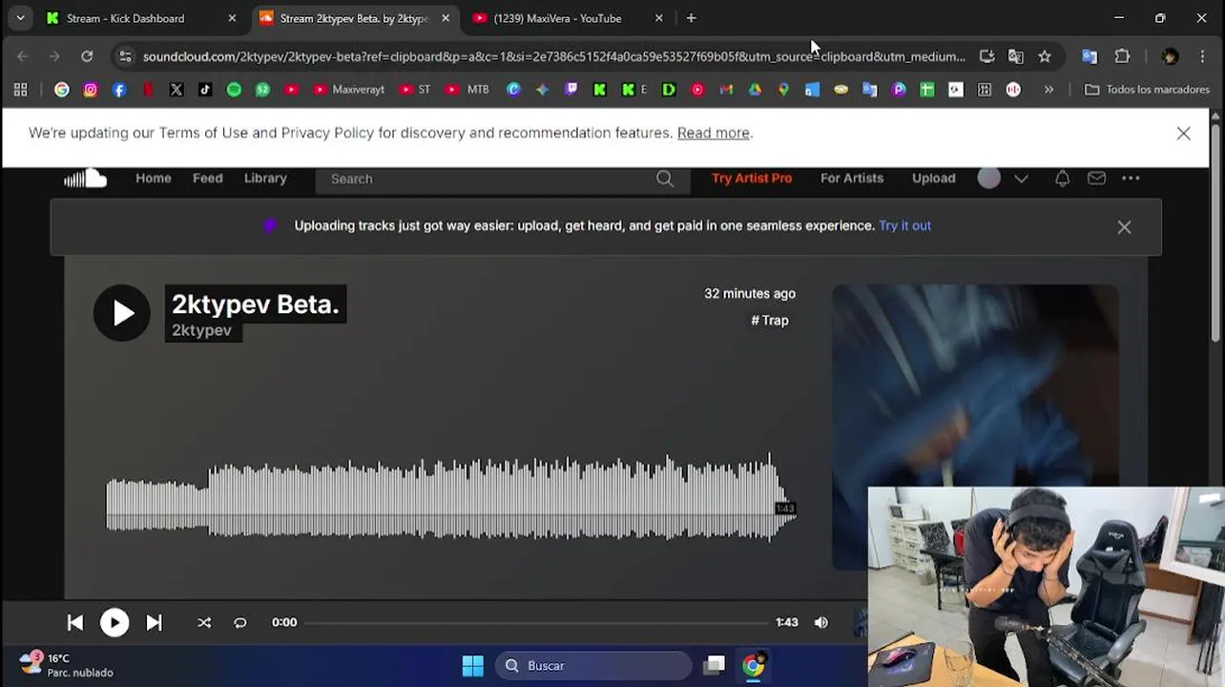This screenshot has height=687, width=1225.
Task: Open the Chrome apps grid in bookmarks bar
Action: pyautogui.click(x=20, y=90)
